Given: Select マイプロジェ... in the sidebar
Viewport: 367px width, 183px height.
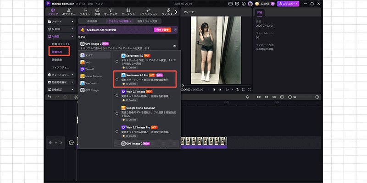Looking at the screenshot, I should 61,67.
